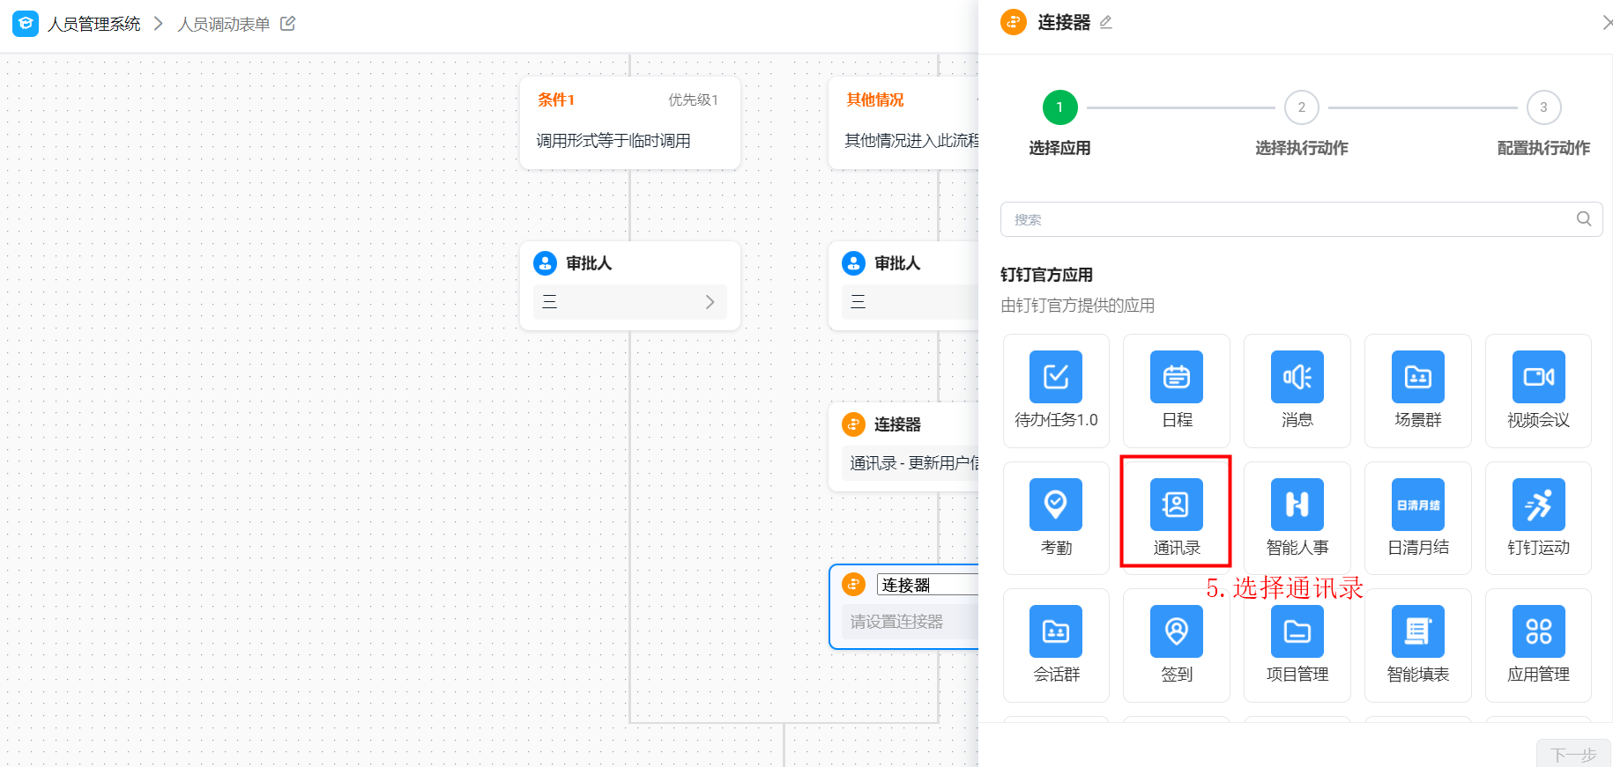The width and height of the screenshot is (1613, 767).
Task: Select the 考勤 attendance app
Action: 1056,518
